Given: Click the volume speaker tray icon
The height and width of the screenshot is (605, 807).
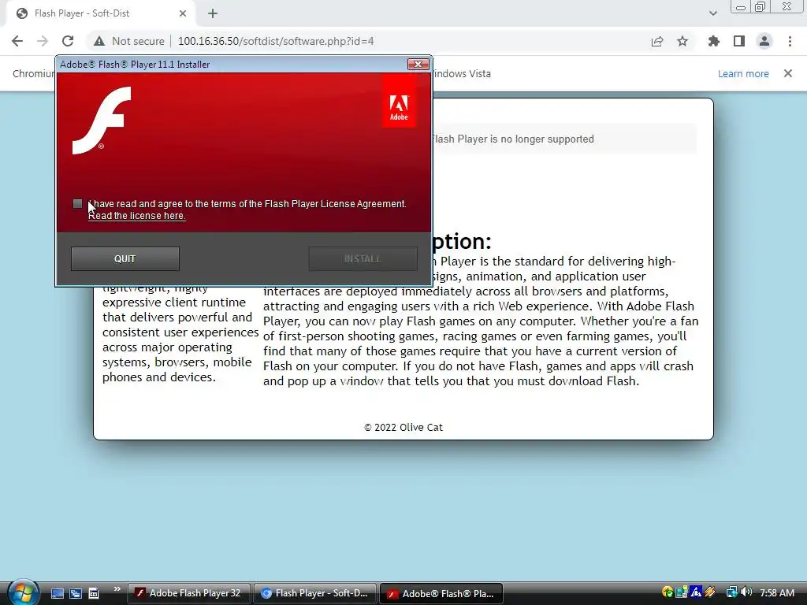Looking at the screenshot, I should (x=746, y=592).
